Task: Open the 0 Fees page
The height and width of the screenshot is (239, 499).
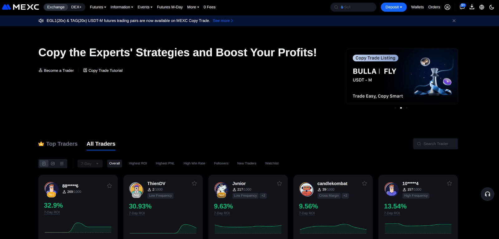Action: click(210, 7)
